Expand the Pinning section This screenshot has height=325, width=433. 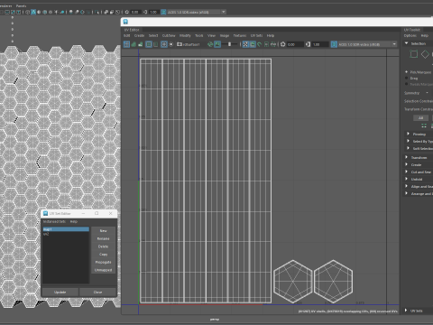tap(408, 134)
